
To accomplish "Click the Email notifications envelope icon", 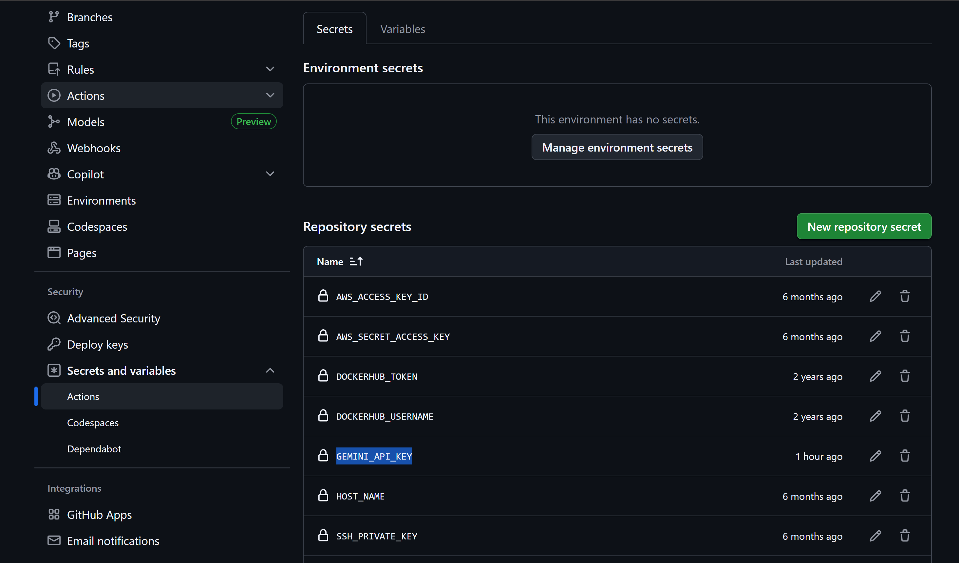I will pyautogui.click(x=54, y=540).
